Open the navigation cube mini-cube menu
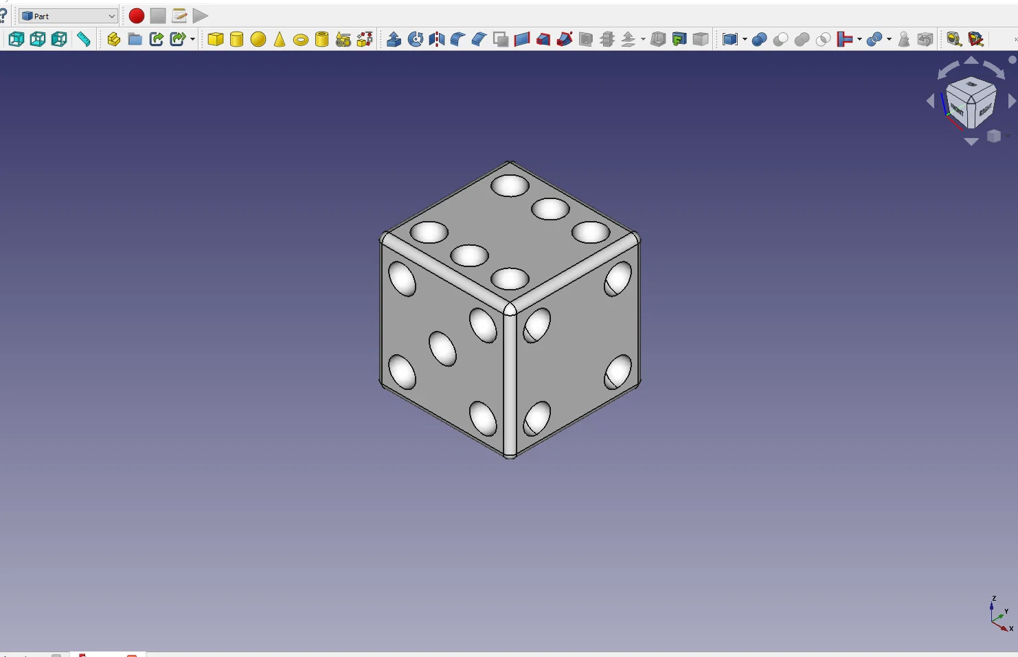Viewport: 1018px width, 657px height. pos(994,137)
